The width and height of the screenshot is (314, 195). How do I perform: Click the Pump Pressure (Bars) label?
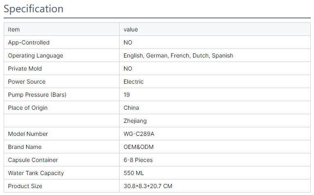point(37,95)
